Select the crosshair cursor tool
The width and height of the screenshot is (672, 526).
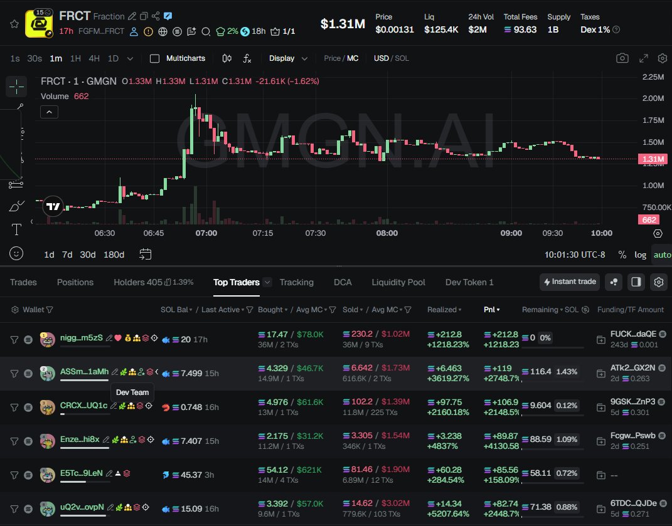pos(16,87)
